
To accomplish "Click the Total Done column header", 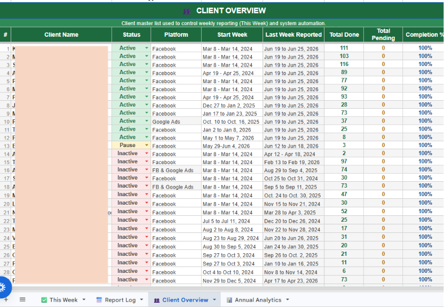I will tap(344, 35).
